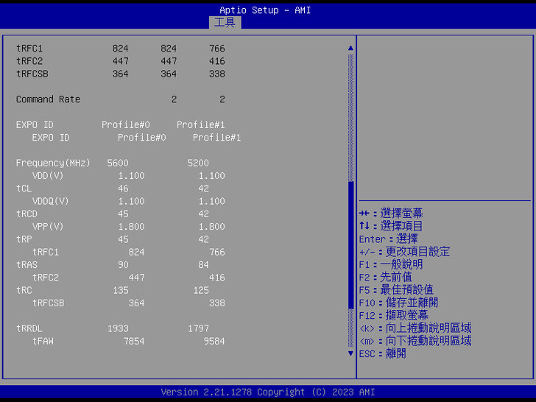The image size is (536, 402).
Task: Select the tRP label
Action: (24, 239)
